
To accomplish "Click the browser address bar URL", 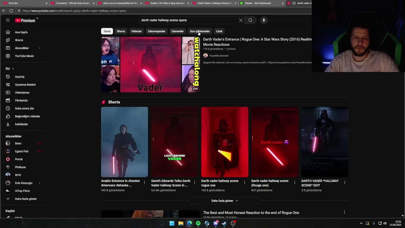I will coord(74,11).
